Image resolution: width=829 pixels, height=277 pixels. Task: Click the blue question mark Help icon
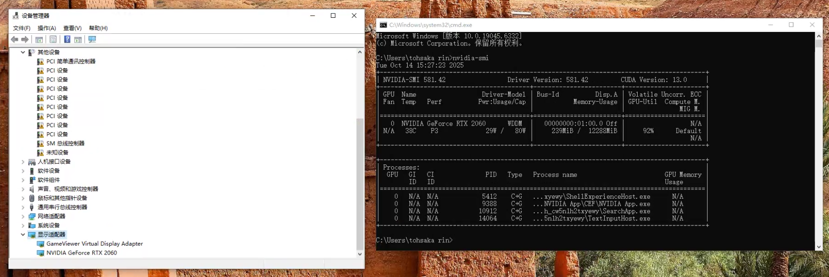coord(67,40)
